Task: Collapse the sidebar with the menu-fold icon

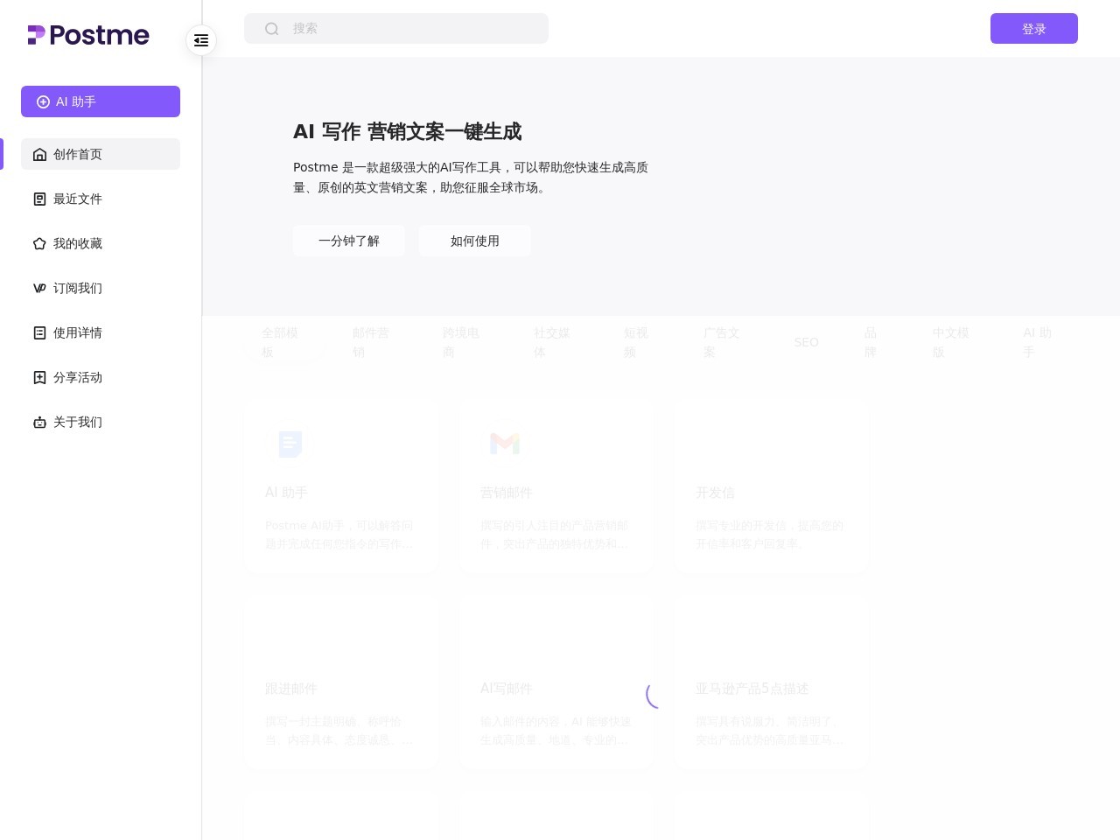Action: coord(201,40)
